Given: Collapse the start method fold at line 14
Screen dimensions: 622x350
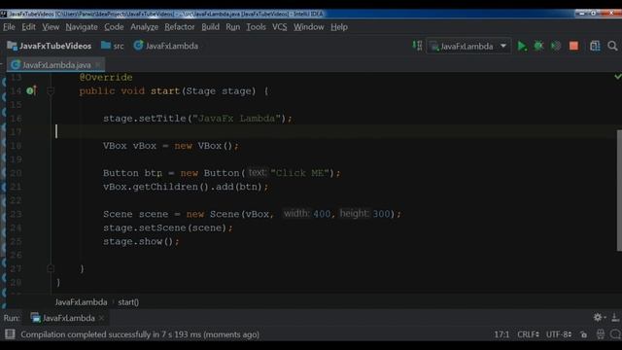Looking at the screenshot, I should (51, 91).
